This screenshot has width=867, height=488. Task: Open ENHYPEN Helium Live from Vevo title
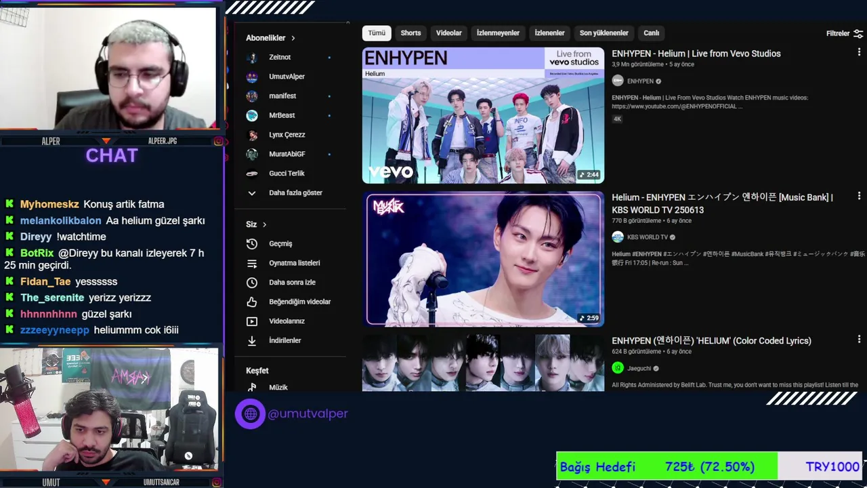pyautogui.click(x=696, y=54)
